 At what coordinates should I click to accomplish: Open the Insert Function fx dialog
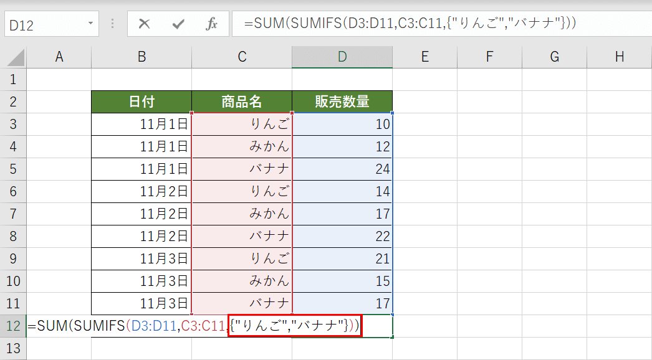tap(212, 24)
